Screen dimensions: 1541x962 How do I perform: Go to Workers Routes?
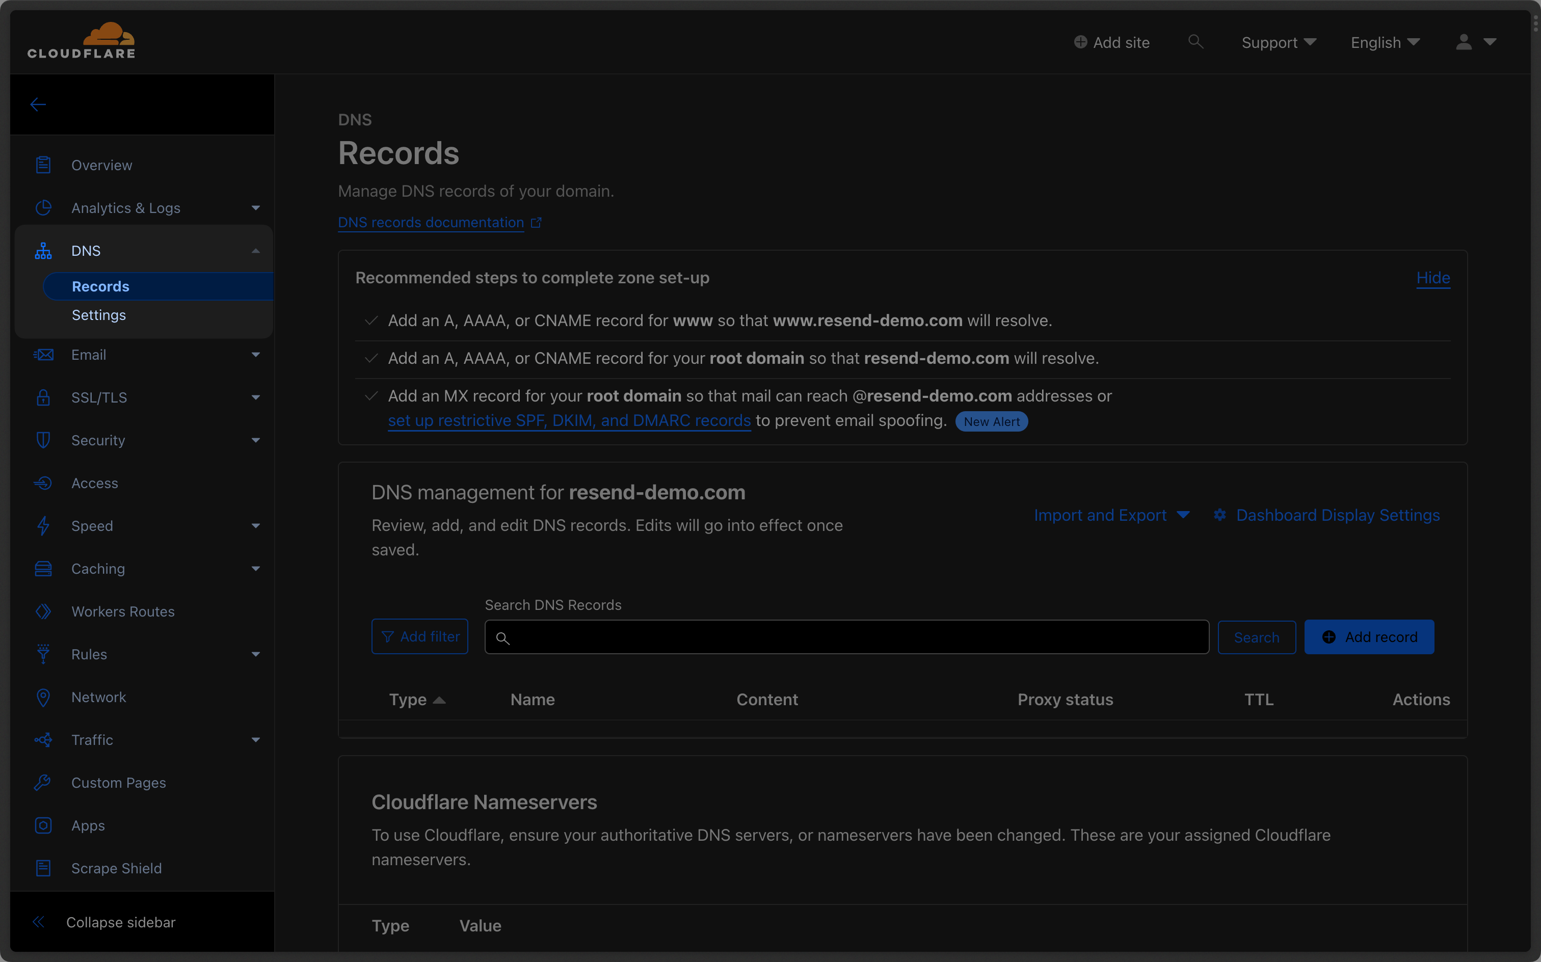click(123, 611)
